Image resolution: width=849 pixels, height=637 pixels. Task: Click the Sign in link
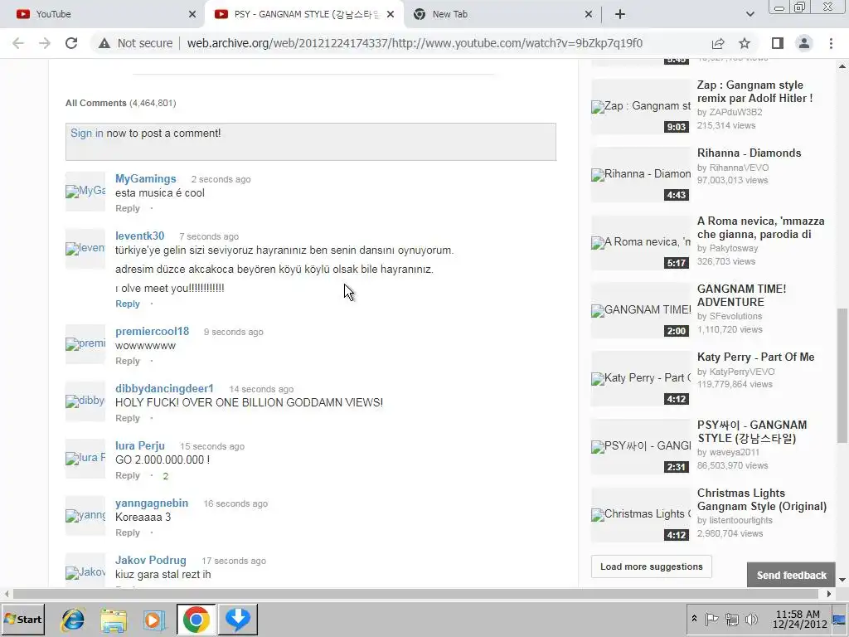pyautogui.click(x=86, y=134)
